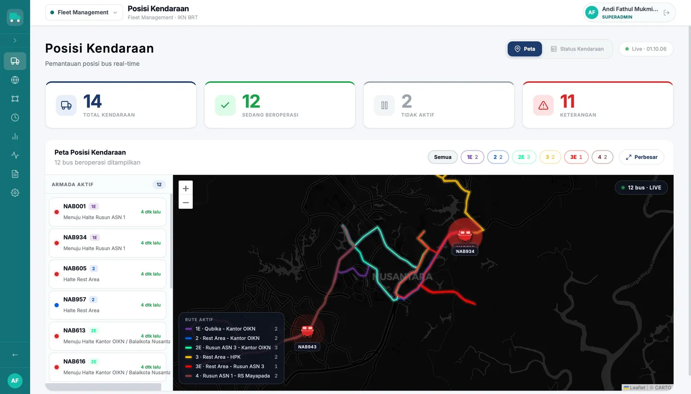Image resolution: width=691 pixels, height=394 pixels.
Task: Open the globe icon in sidebar
Action: point(15,80)
